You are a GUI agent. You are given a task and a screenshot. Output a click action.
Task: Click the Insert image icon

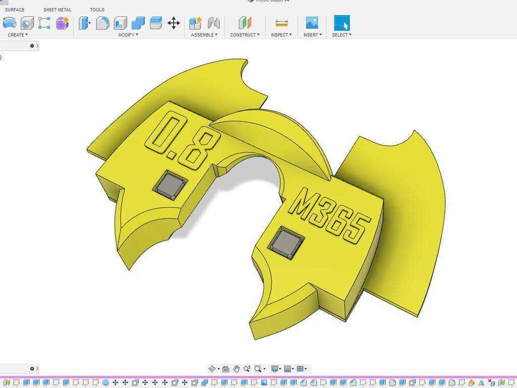[312, 23]
